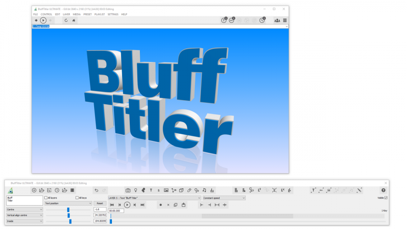Screen dimensions: 407x229
Task: Open the Centre alignment dropdown
Action: coord(24,210)
